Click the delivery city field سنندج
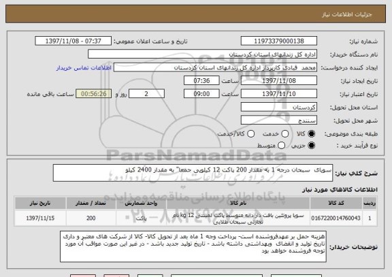 pyautogui.click(x=279, y=120)
